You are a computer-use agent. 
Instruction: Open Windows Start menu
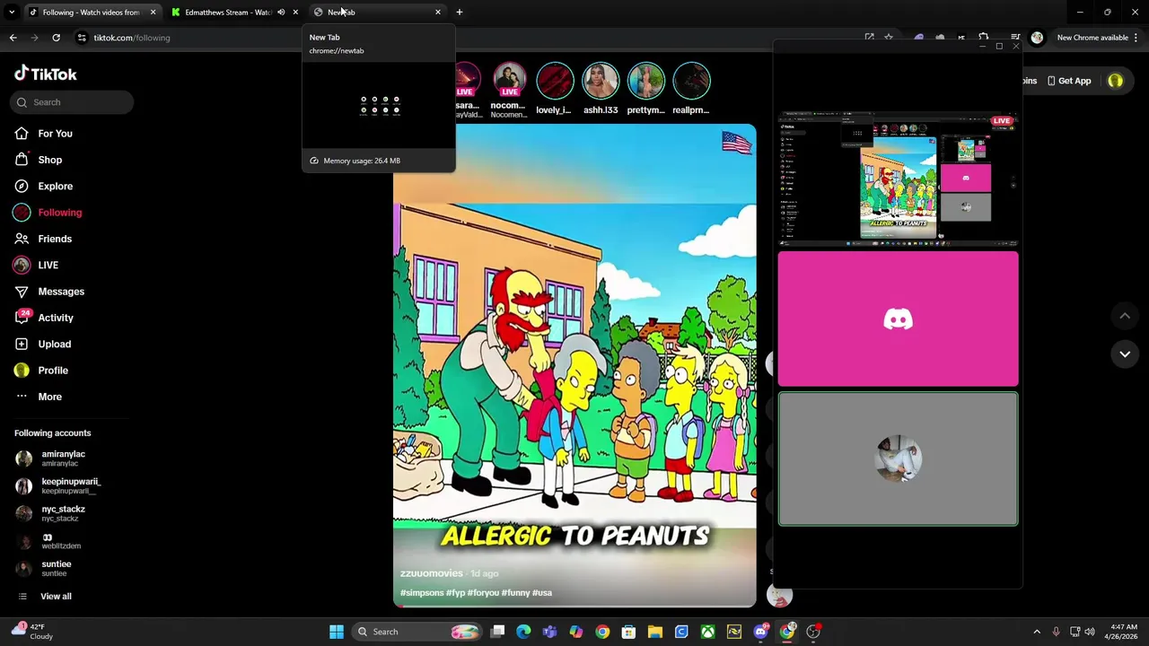tap(337, 632)
